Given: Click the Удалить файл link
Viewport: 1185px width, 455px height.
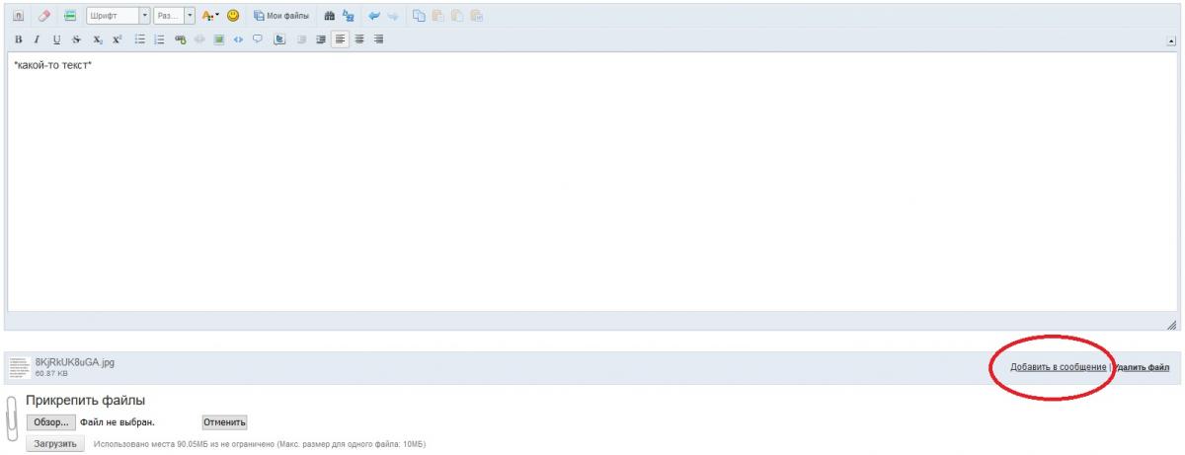Looking at the screenshot, I should tap(1143, 367).
